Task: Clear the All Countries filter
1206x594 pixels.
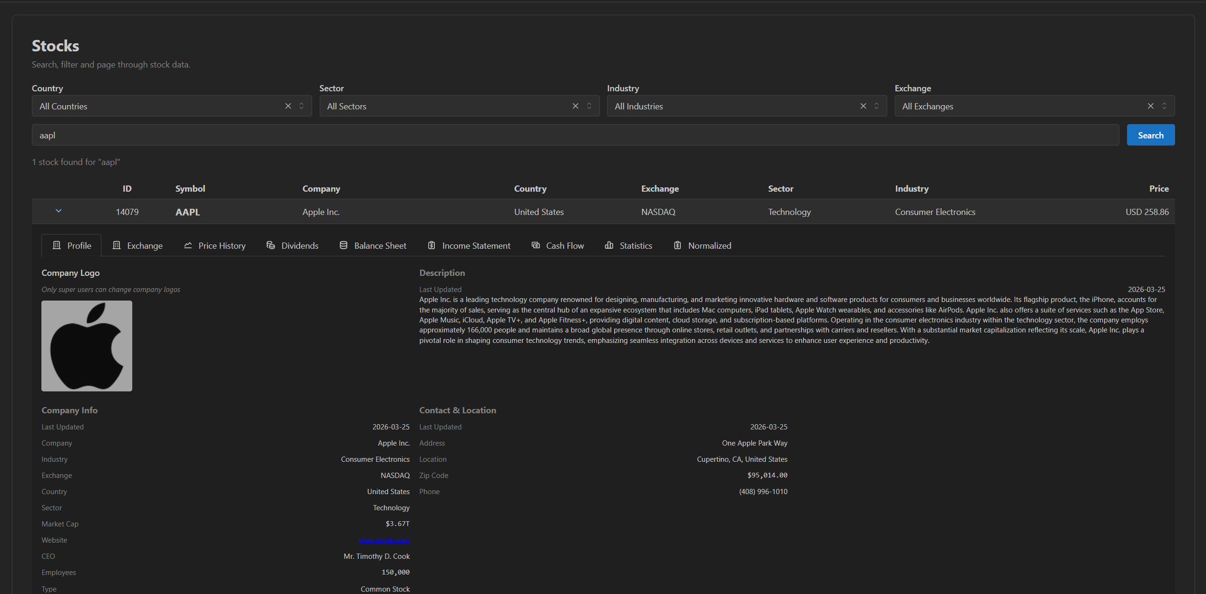Action: [288, 106]
